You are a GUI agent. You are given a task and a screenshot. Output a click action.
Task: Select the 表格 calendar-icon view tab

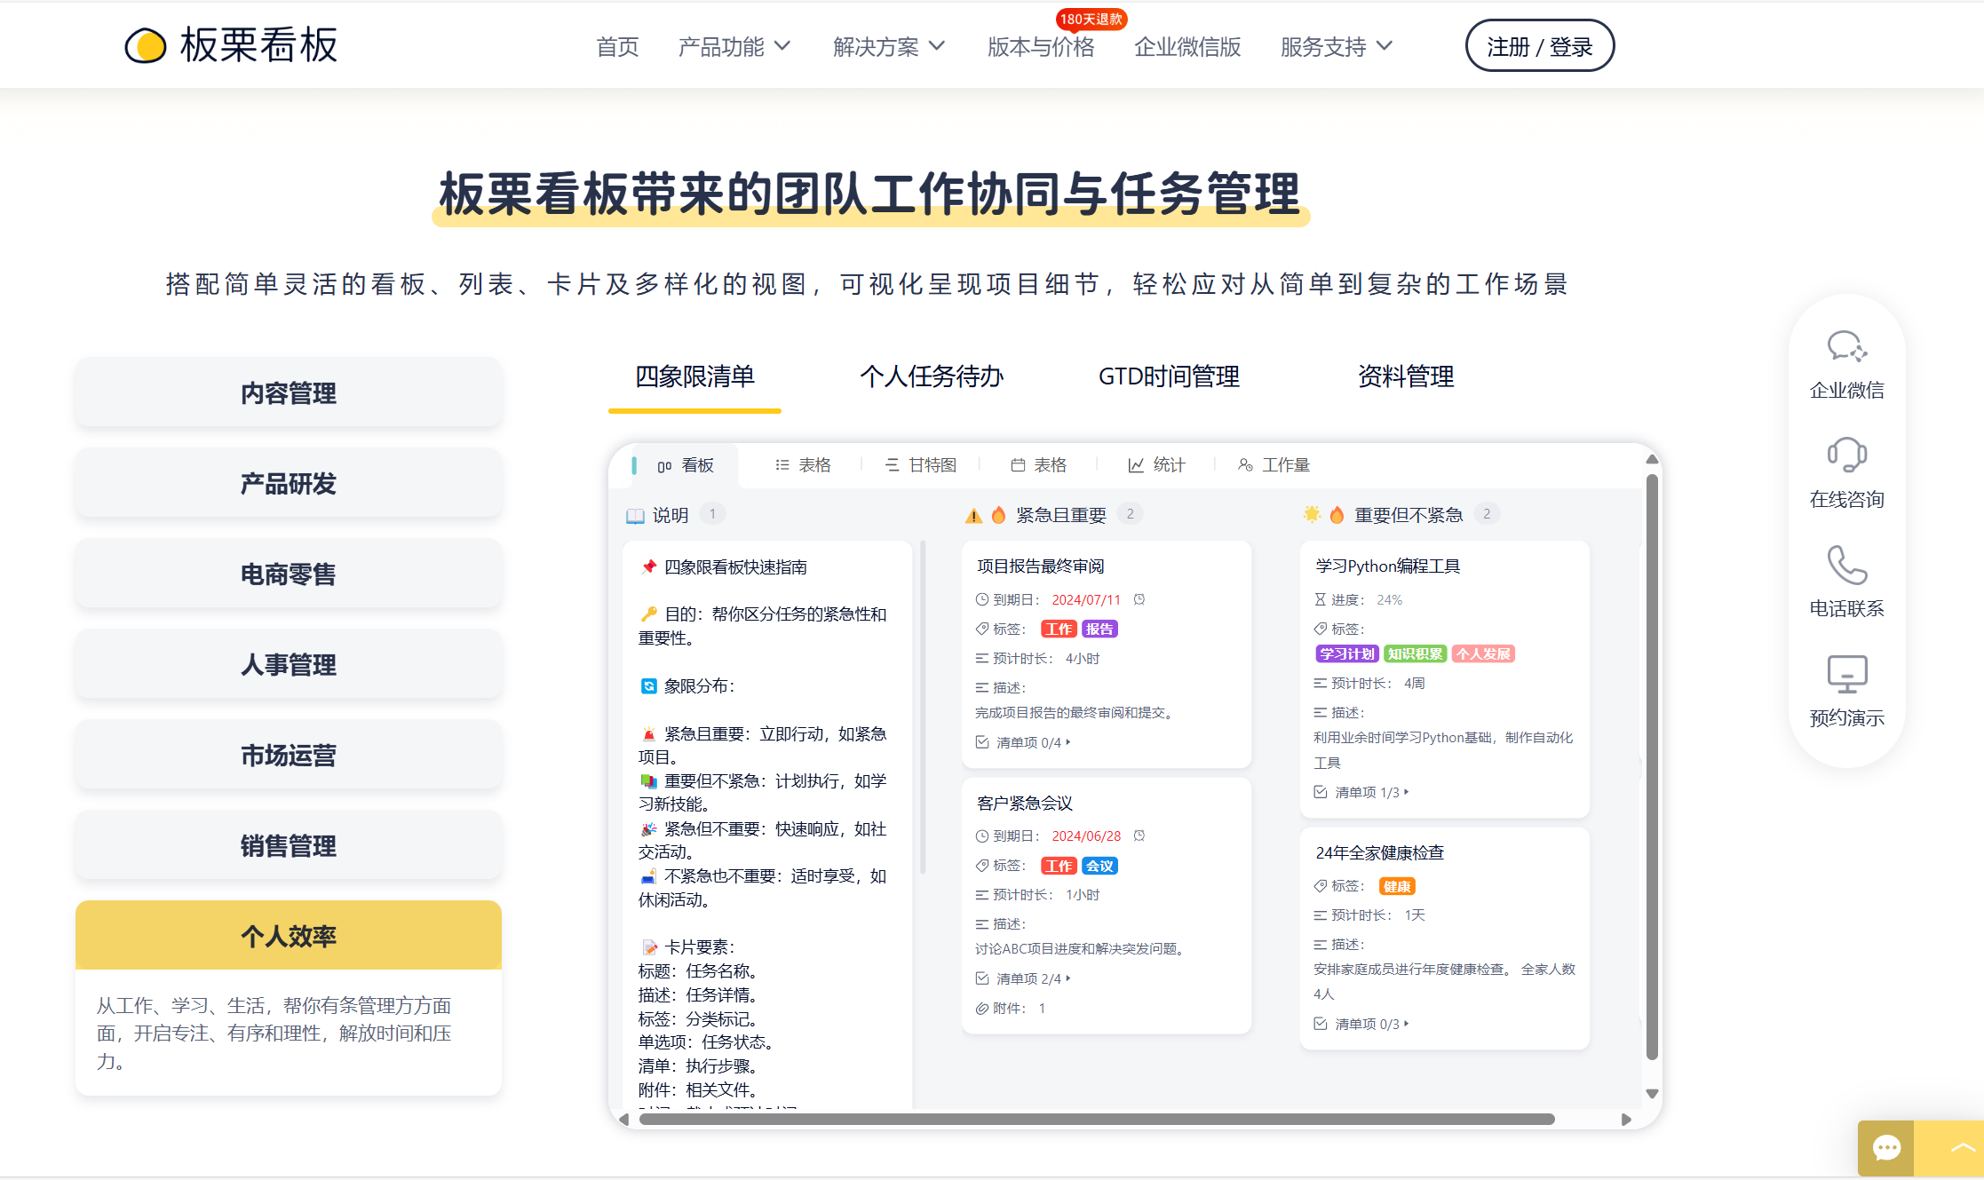(1038, 465)
